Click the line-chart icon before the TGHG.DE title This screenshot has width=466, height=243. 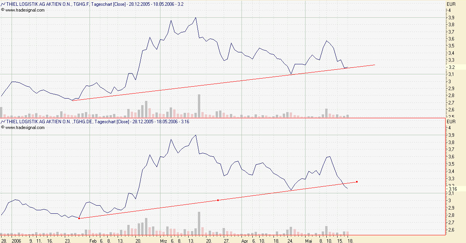point(3,122)
